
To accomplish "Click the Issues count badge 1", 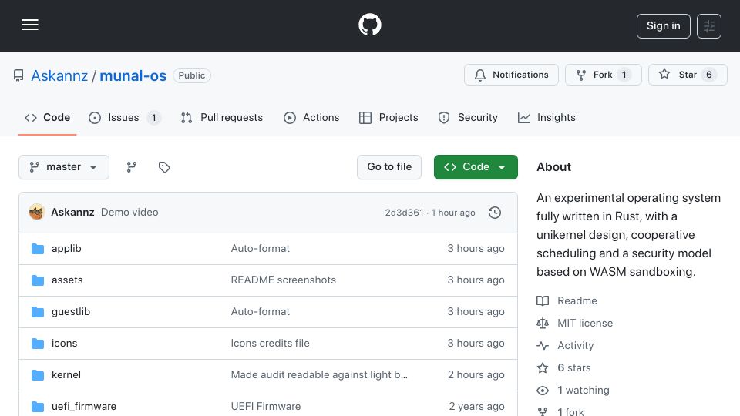I will click(153, 117).
